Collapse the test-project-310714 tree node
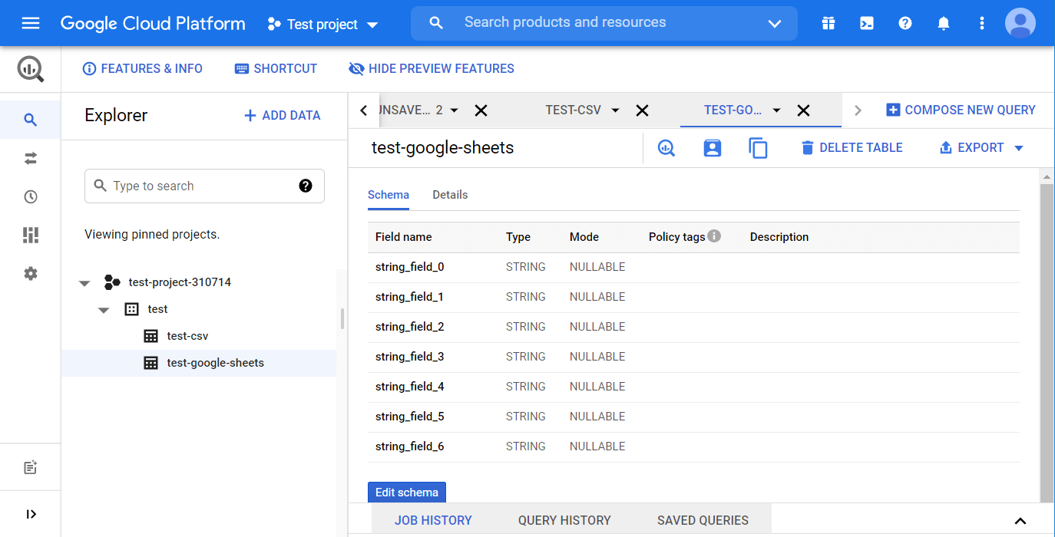The width and height of the screenshot is (1055, 537). (x=84, y=282)
